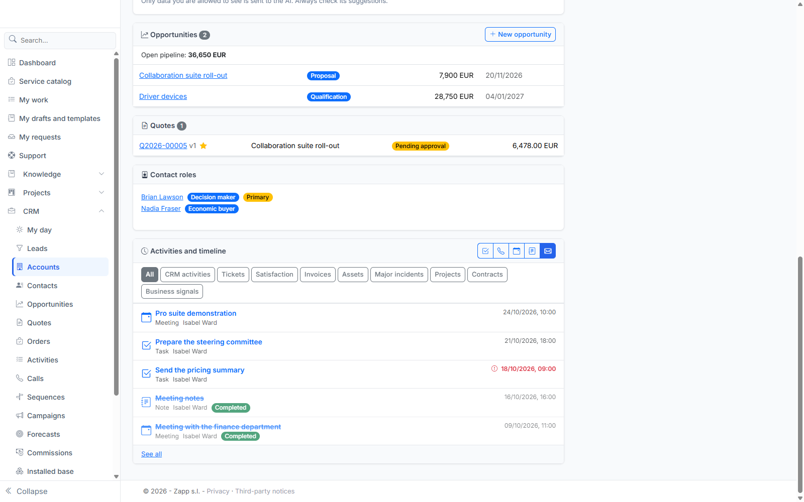Viewport: 804px width, 502px height.
Task: Collapse the sidebar
Action: [27, 491]
